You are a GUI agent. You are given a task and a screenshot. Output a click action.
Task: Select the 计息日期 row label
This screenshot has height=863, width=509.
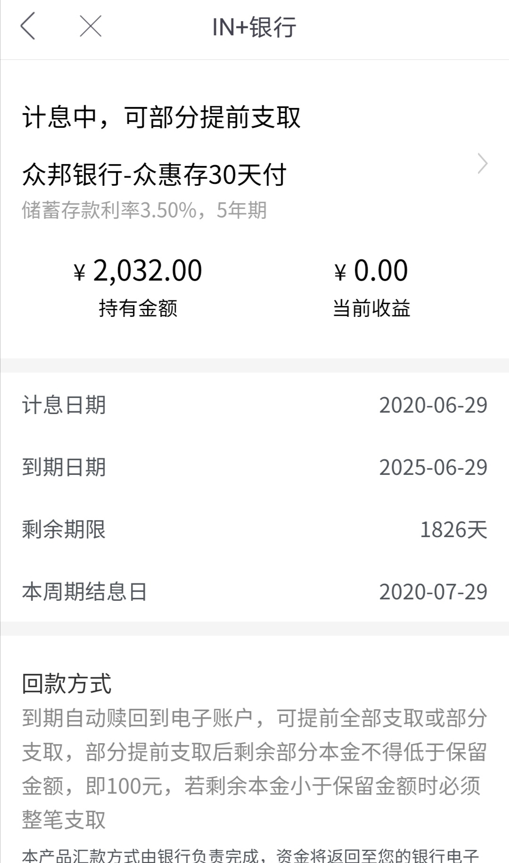point(64,405)
